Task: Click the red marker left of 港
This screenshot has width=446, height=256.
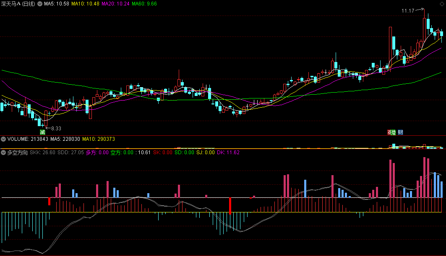Action: pyautogui.click(x=389, y=132)
